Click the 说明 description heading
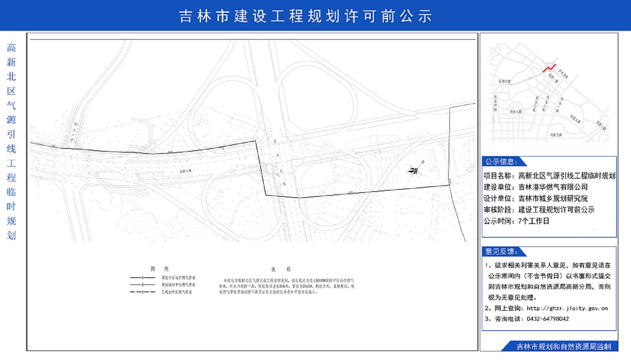631x364 pixels. pos(281,269)
